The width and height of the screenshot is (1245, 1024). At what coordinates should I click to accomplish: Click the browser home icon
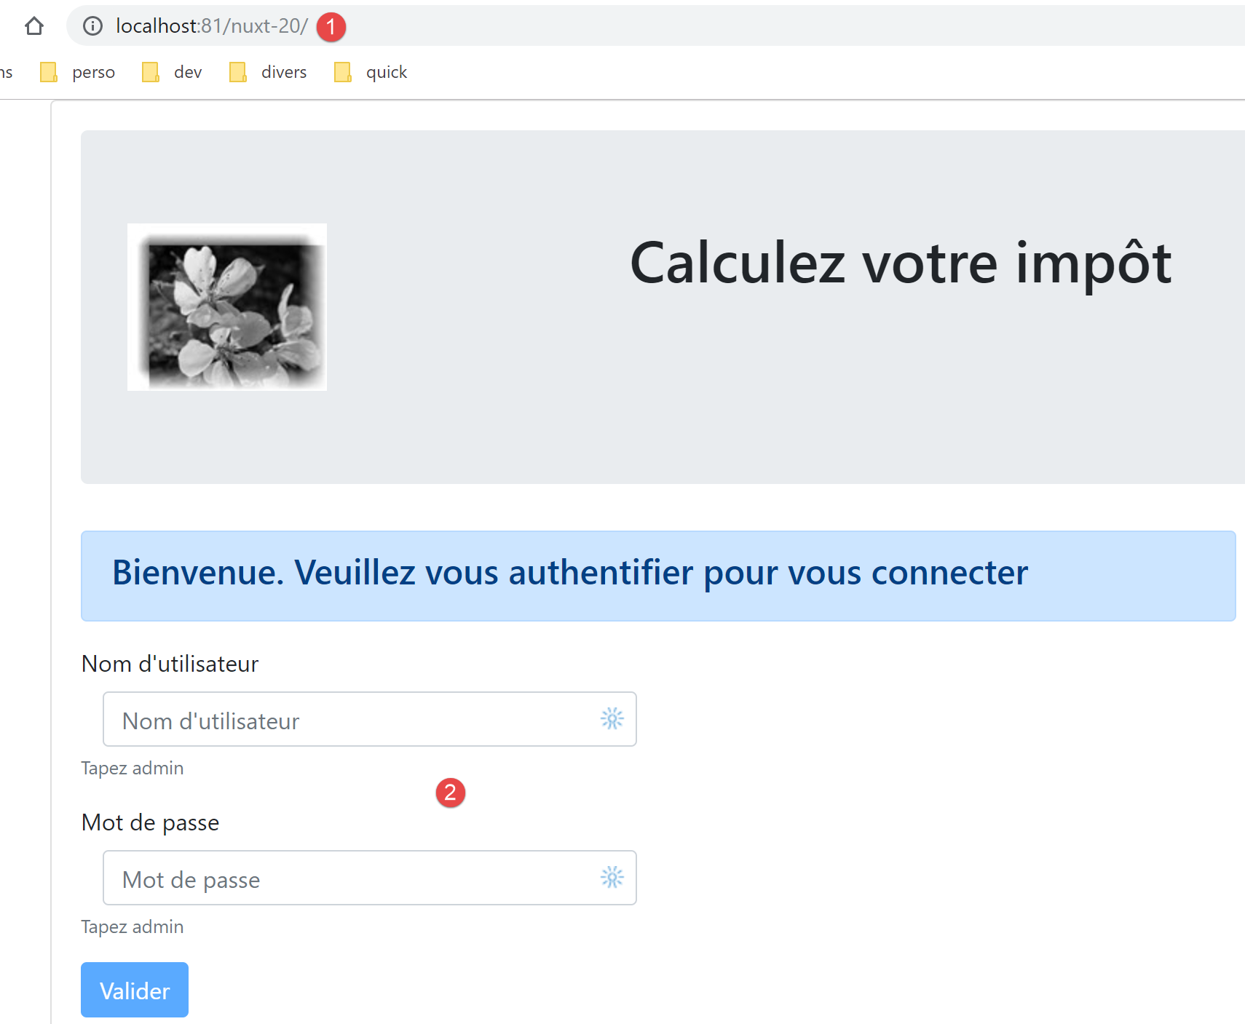tap(34, 26)
